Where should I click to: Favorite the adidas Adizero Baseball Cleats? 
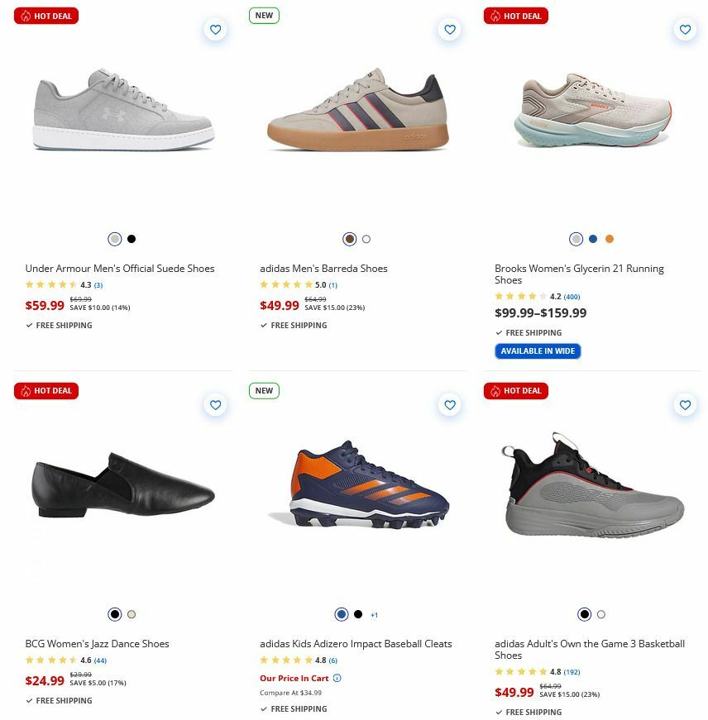click(450, 405)
